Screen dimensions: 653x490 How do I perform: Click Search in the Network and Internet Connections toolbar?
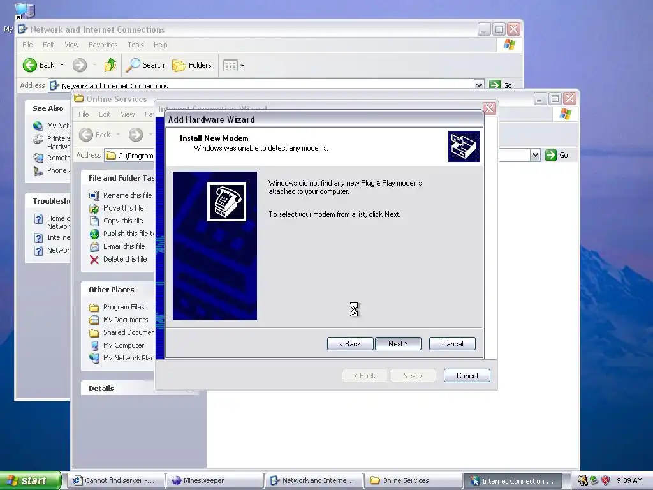point(145,65)
